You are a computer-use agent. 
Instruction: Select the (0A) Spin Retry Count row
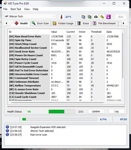click(65, 59)
